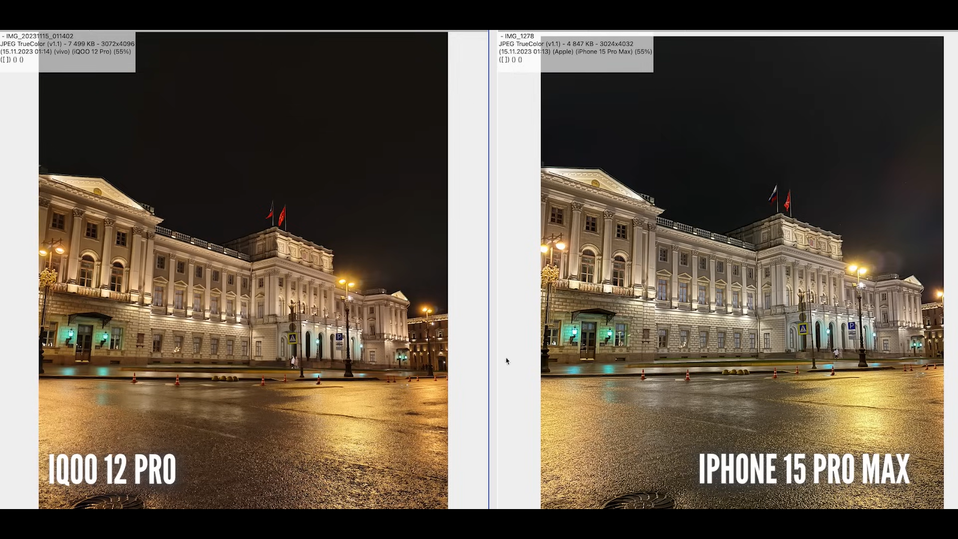Click the left overlay's vivo iQOO 12 Pro date line

(65, 52)
